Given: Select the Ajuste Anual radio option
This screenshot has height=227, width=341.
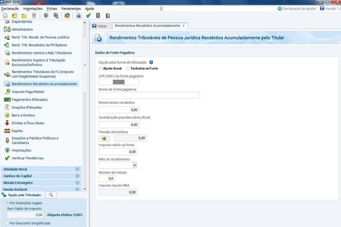Looking at the screenshot, I should [x=100, y=68].
